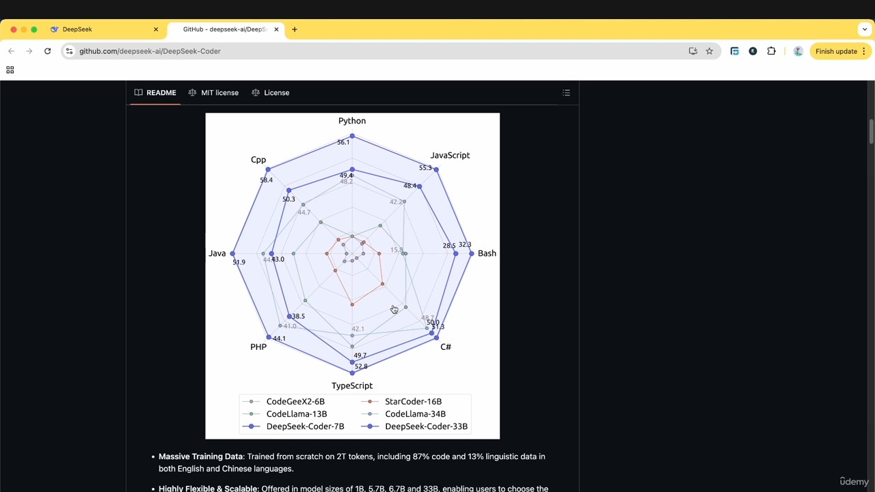This screenshot has width=875, height=492.
Task: Open the dark circular 'E' extension
Action: click(x=753, y=51)
